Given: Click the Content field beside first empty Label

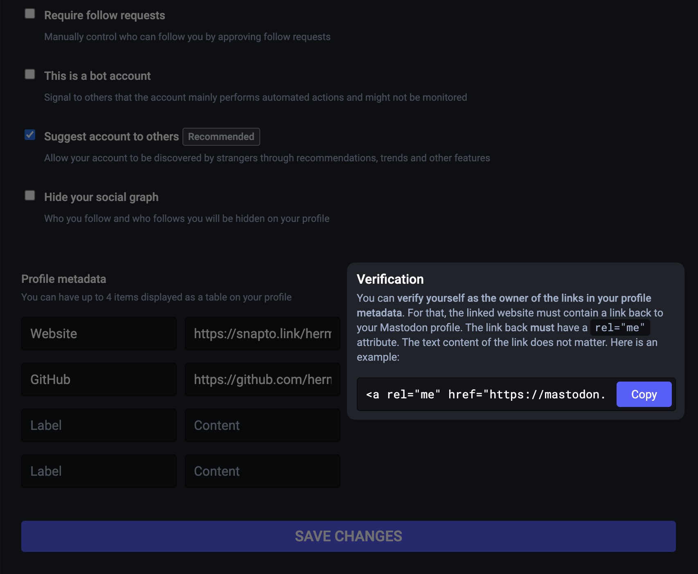Looking at the screenshot, I should click(x=262, y=425).
